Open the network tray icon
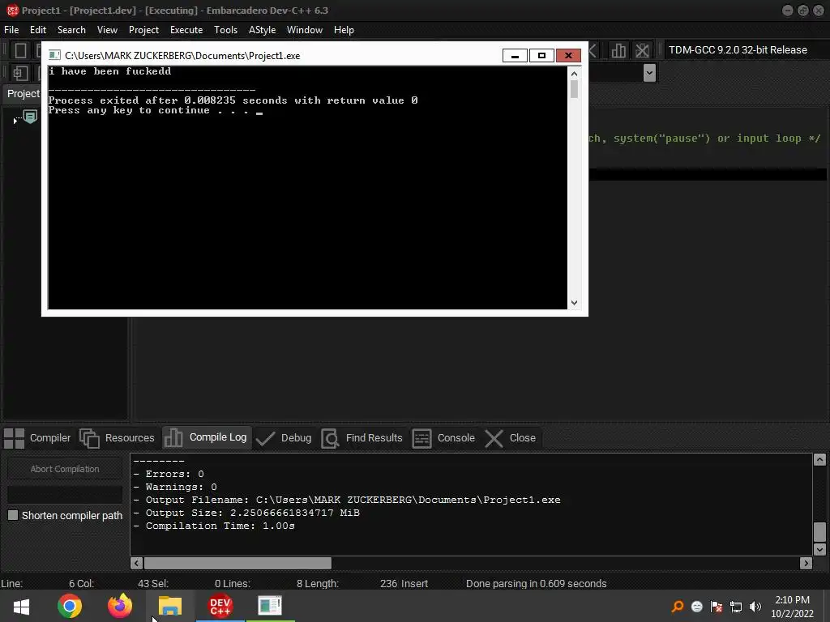830x622 pixels. coord(736,607)
